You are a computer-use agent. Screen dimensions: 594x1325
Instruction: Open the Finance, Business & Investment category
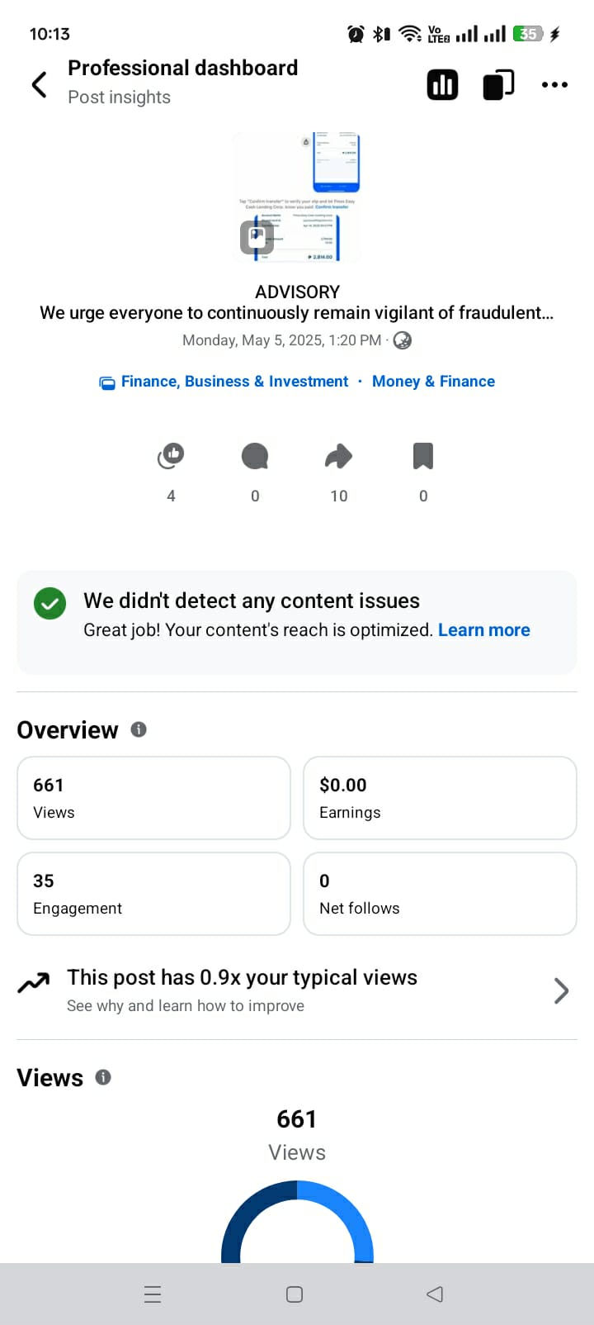pyautogui.click(x=234, y=382)
